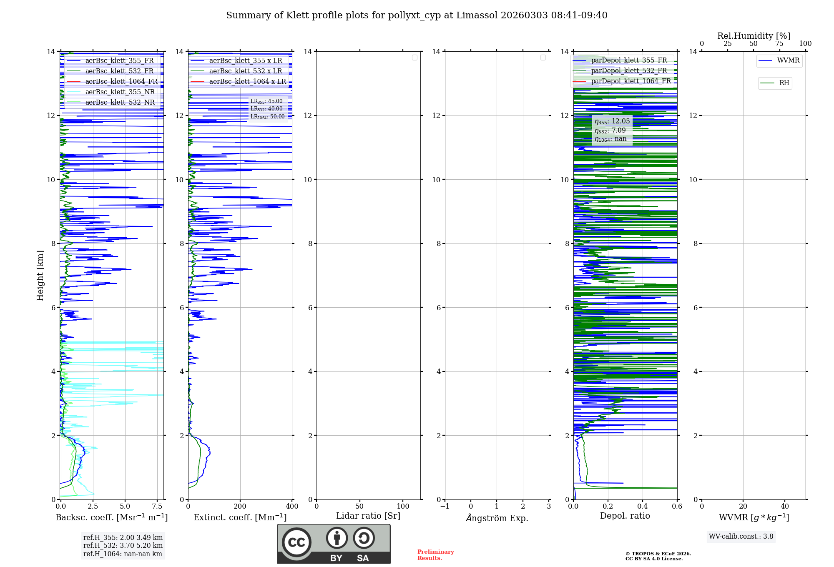Click parDepol_klett_532_FR legend entry
This screenshot has height=567, width=834.
(629, 71)
